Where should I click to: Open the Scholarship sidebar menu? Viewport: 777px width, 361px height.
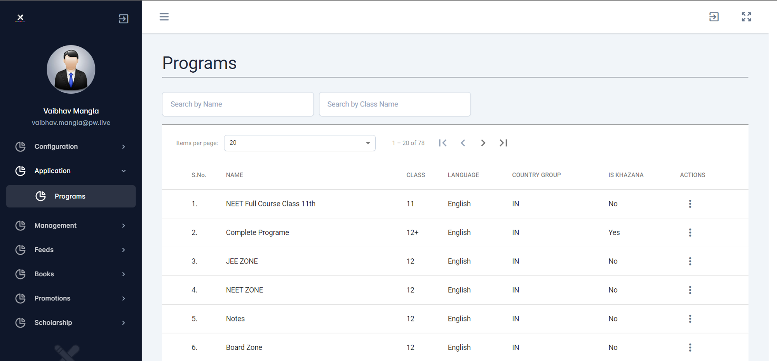click(x=71, y=323)
